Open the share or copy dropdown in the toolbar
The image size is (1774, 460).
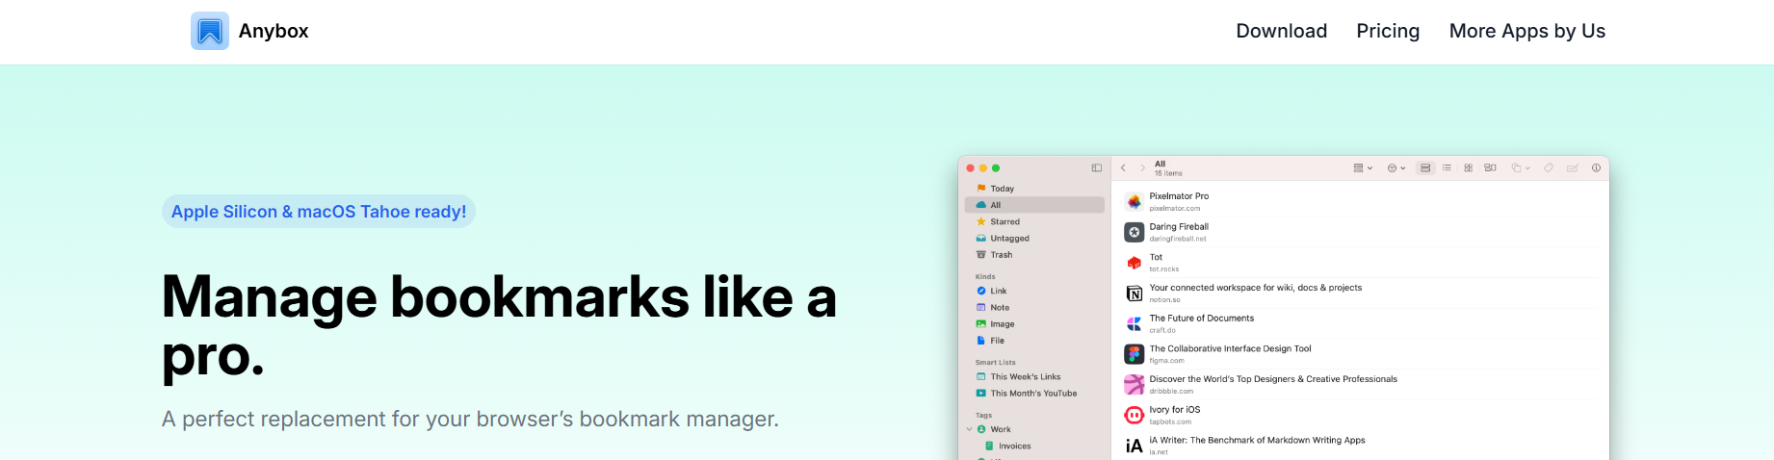1520,168
